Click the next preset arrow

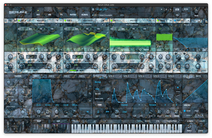[171, 10]
